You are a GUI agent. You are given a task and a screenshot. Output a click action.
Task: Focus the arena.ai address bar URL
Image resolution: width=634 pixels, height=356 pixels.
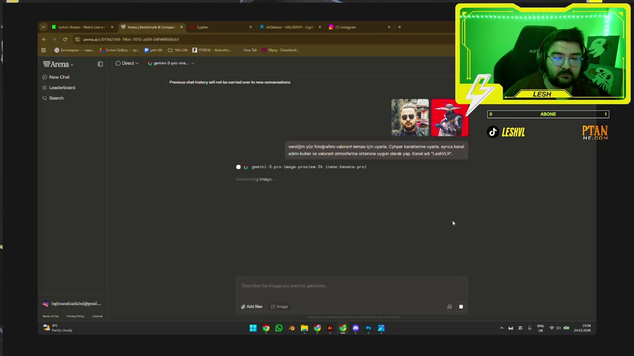131,39
